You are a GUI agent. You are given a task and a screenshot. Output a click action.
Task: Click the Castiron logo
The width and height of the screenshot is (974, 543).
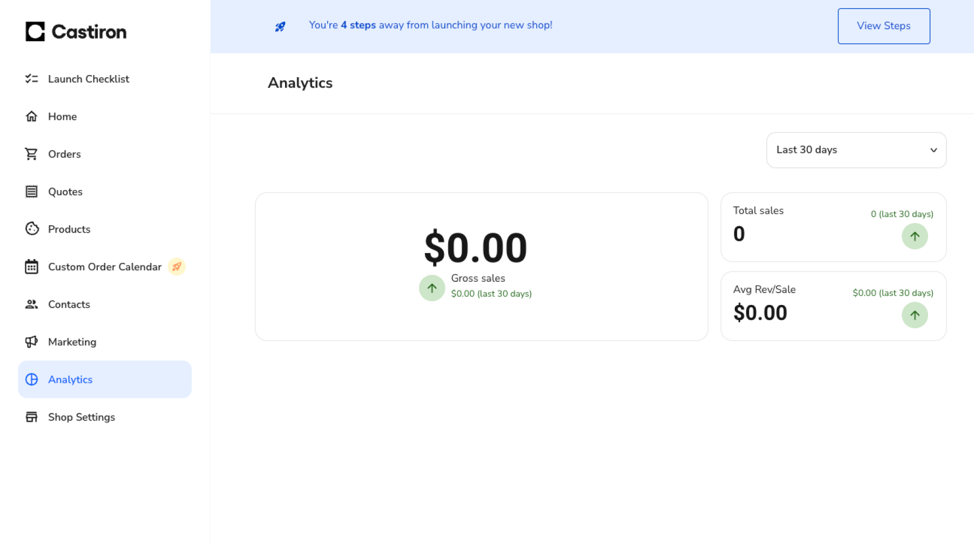click(76, 32)
